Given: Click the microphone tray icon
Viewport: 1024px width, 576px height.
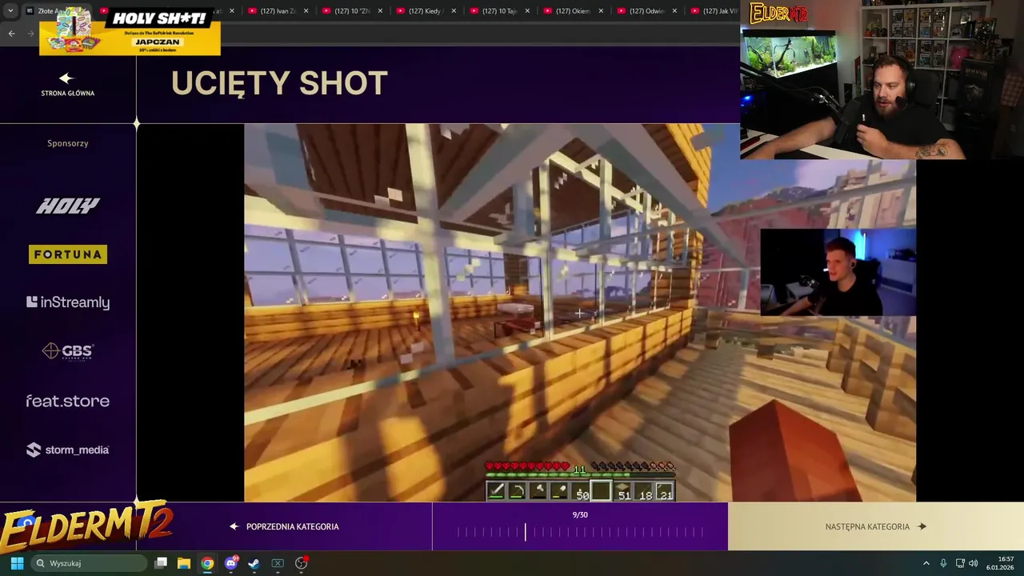Looking at the screenshot, I should click(x=943, y=563).
